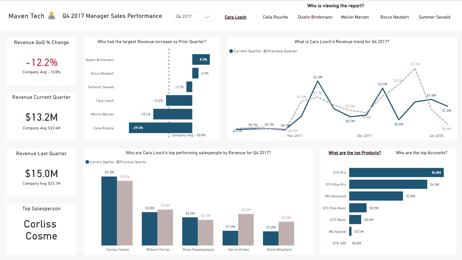Select Summer Sewald as the report viewer
This screenshot has height=260, width=462.
coord(434,17)
